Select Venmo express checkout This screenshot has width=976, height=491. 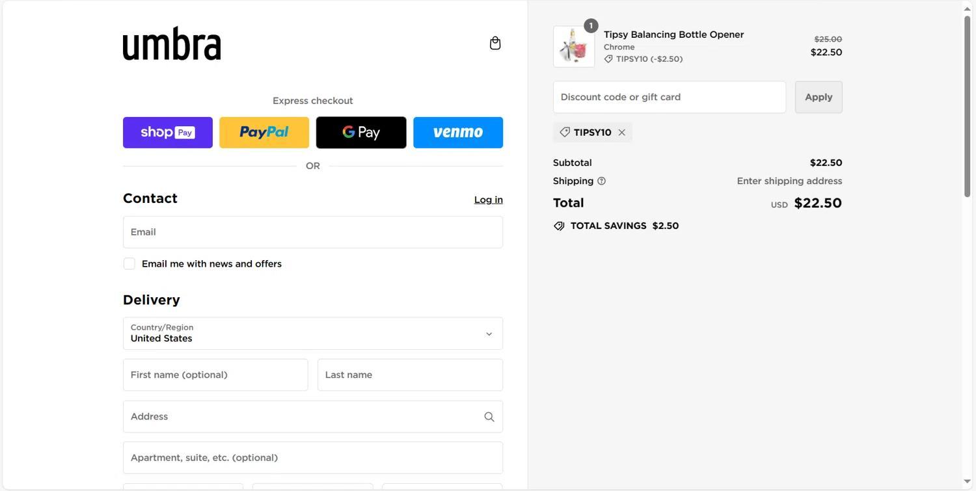click(x=458, y=133)
